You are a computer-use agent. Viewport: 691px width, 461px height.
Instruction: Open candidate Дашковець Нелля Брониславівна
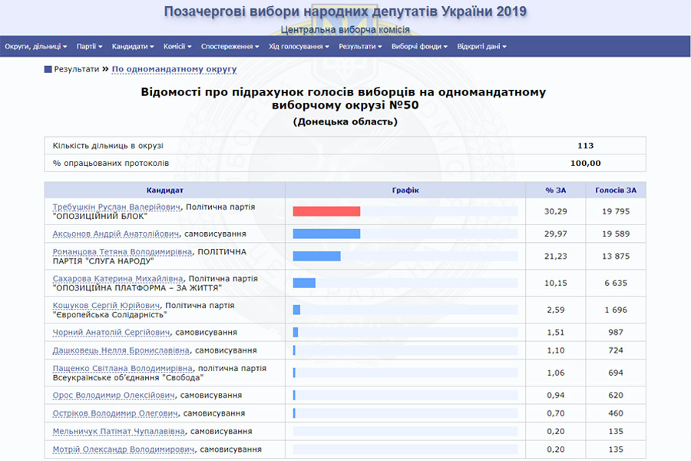pos(121,350)
